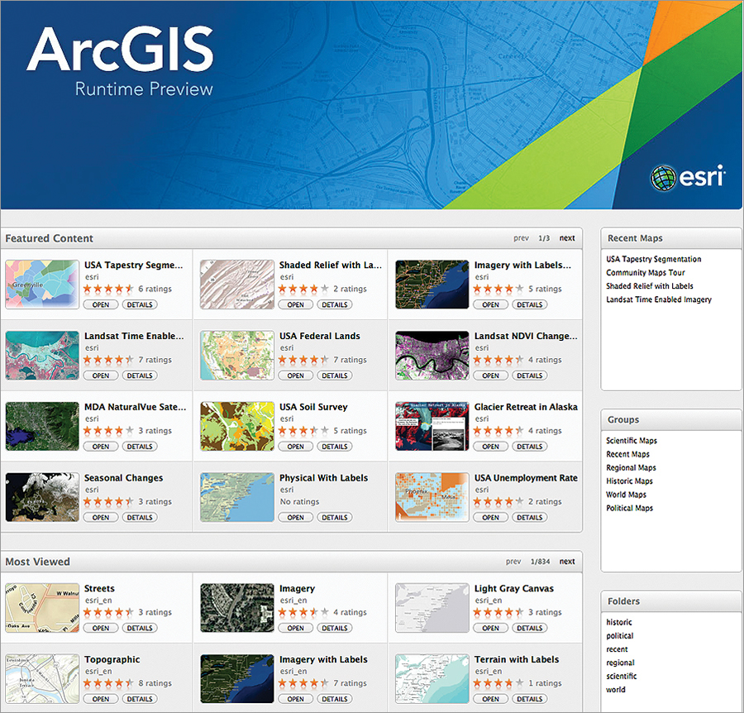Open the Shaded Relief with Labels map

296,304
